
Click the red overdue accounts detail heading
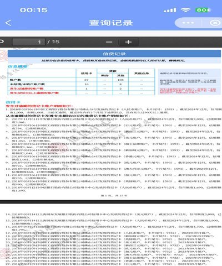[x=39, y=106]
